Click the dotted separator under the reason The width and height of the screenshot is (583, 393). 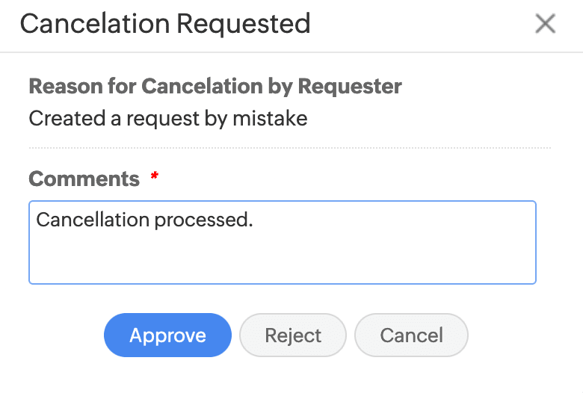click(290, 147)
